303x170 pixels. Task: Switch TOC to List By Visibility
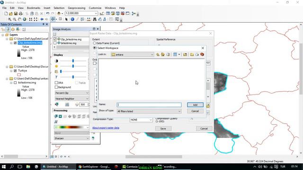click(13, 29)
